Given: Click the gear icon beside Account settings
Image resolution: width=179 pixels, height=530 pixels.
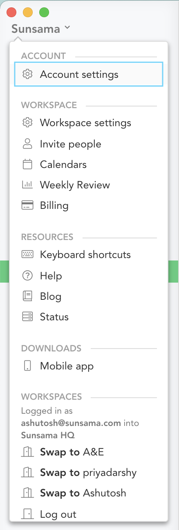Looking at the screenshot, I should 27,74.
